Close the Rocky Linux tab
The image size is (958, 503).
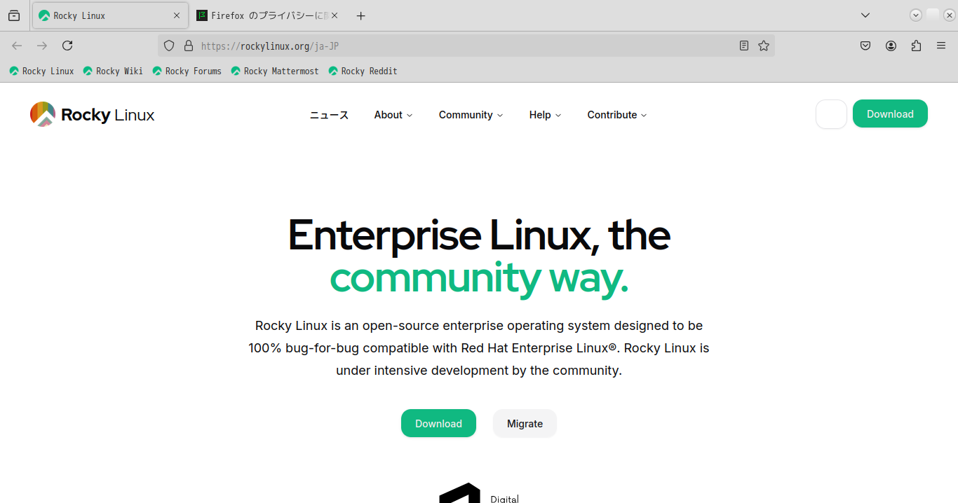[177, 15]
